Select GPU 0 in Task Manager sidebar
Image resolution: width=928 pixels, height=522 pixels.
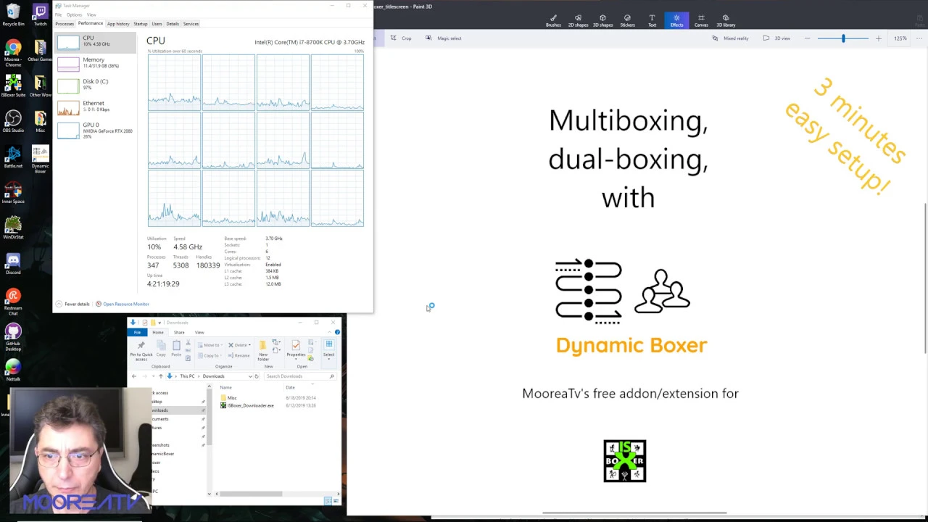point(95,130)
